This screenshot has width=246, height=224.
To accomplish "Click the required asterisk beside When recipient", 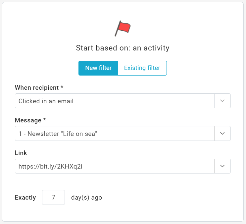I will (x=62, y=87).
